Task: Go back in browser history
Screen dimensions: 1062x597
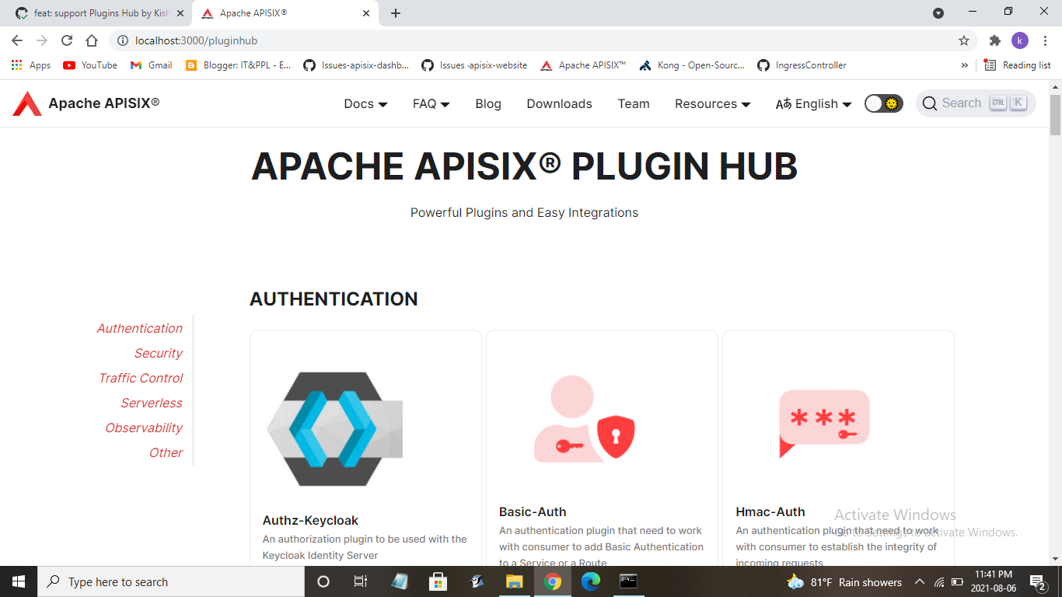Action: 17,40
